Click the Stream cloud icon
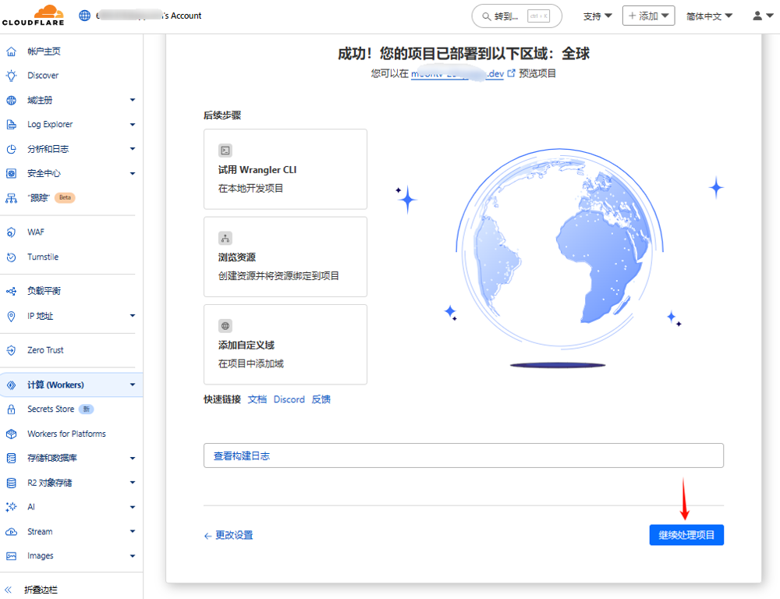The height and width of the screenshot is (599, 780). (11, 532)
